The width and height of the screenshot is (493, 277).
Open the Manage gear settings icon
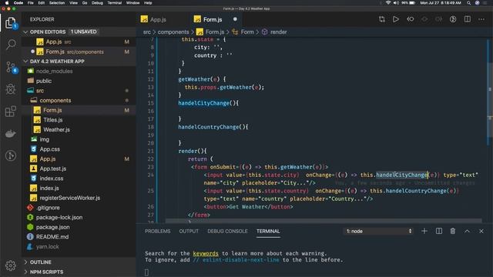(11, 265)
